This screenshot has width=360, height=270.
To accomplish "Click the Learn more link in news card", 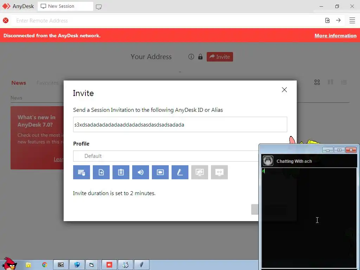I will (x=59, y=159).
